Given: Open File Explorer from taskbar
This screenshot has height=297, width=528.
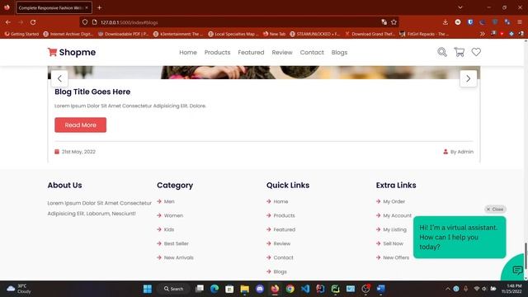Looking at the screenshot, I should point(245,289).
